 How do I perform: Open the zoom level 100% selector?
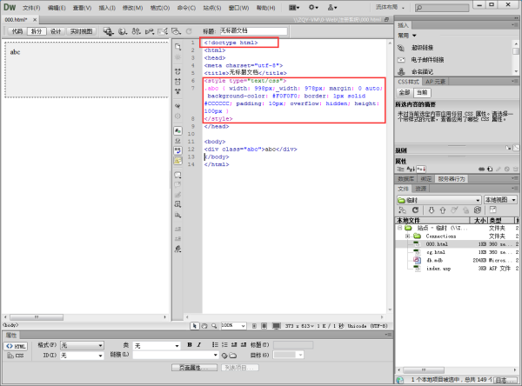(x=233, y=325)
